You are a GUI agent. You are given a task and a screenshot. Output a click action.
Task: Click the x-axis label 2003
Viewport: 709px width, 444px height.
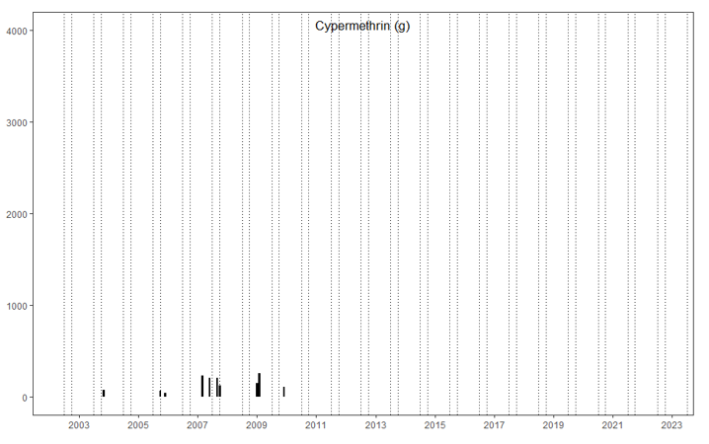(79, 425)
